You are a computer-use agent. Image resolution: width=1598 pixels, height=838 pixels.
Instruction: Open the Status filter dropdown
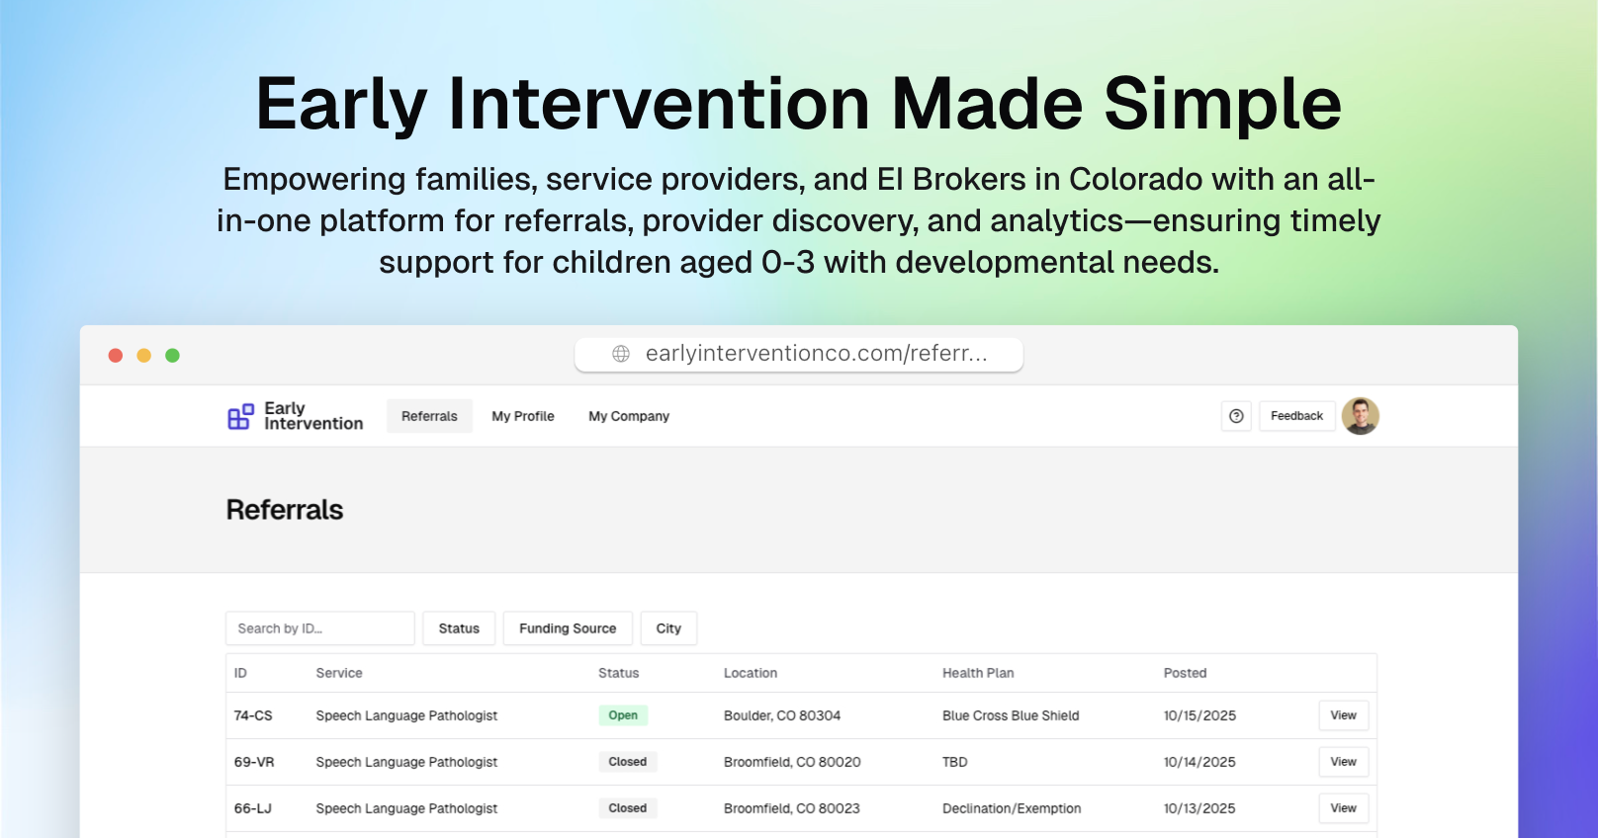459,628
